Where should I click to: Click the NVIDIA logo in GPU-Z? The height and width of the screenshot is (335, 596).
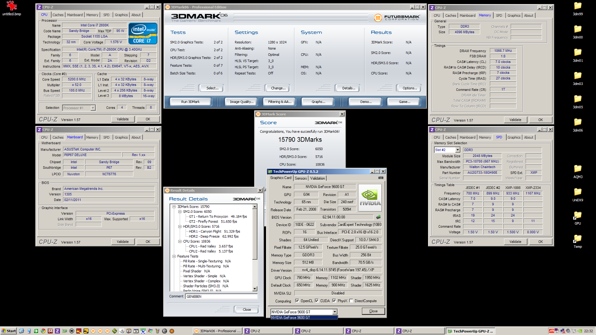pos(370,198)
